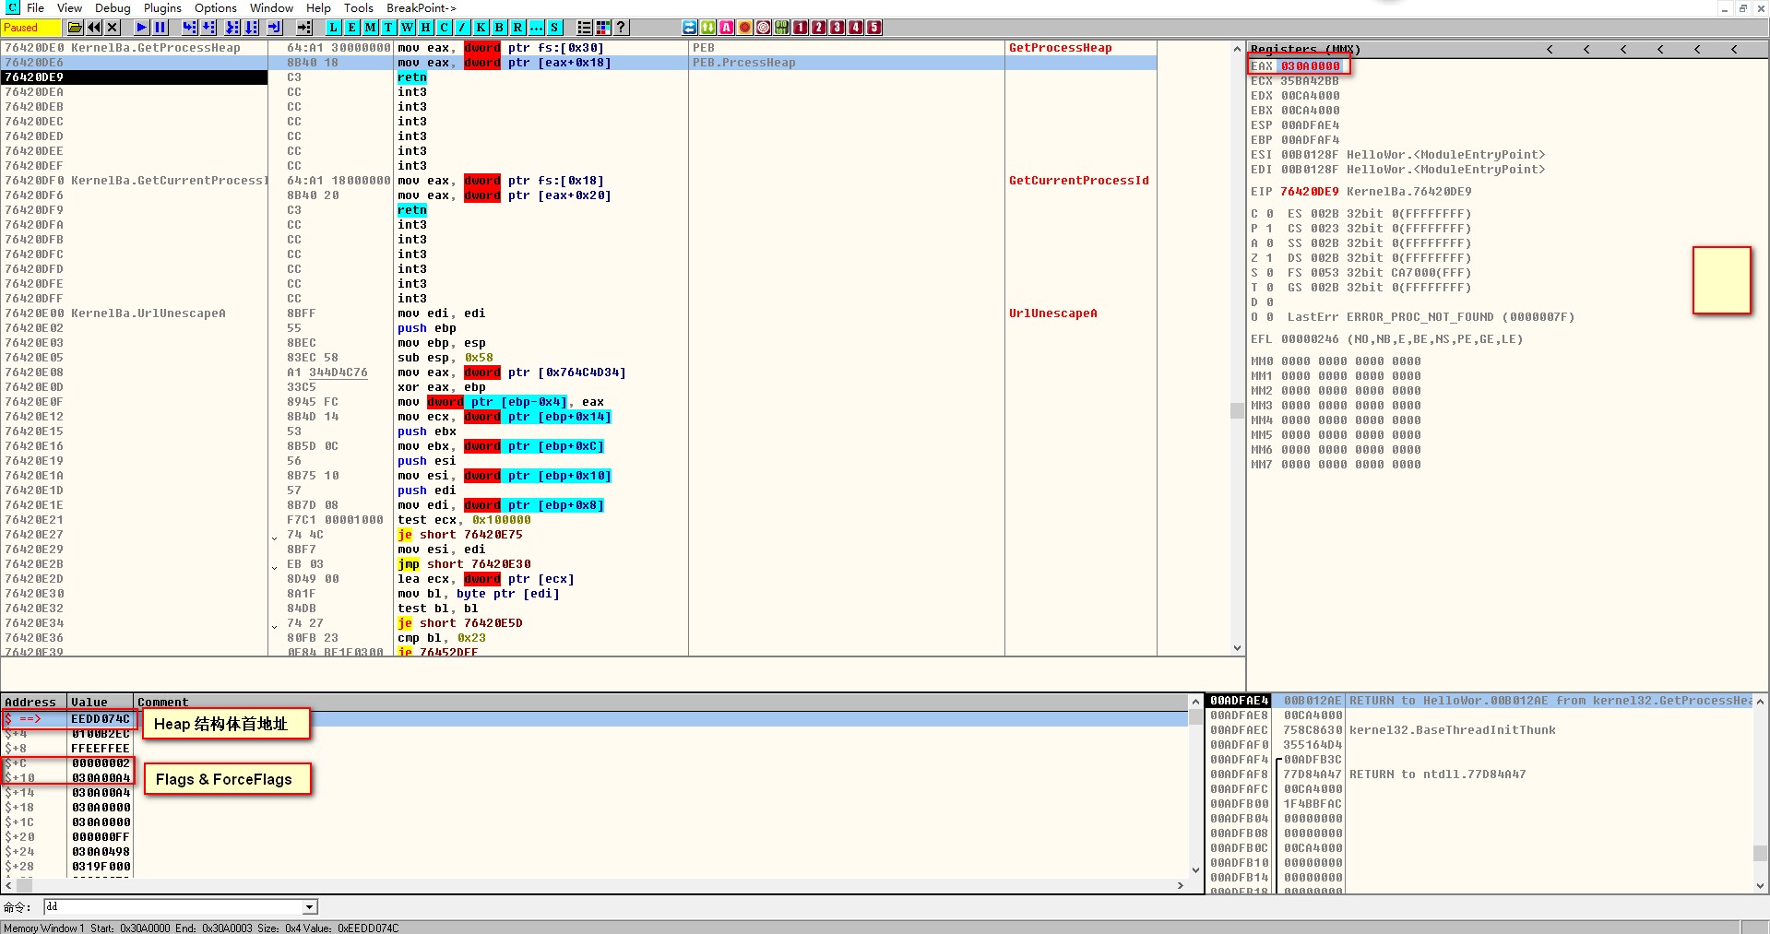
Task: Open the Run trace (...) icon
Action: click(537, 28)
